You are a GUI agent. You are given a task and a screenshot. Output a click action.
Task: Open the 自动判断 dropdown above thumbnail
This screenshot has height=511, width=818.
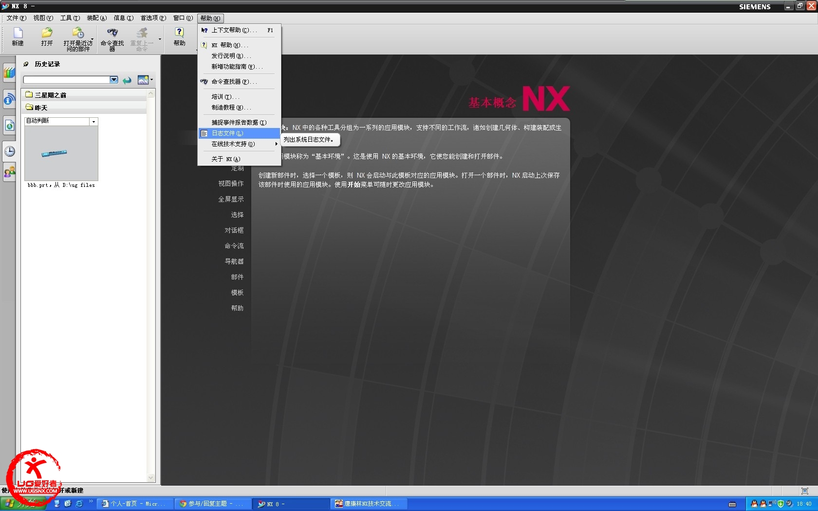tap(93, 121)
